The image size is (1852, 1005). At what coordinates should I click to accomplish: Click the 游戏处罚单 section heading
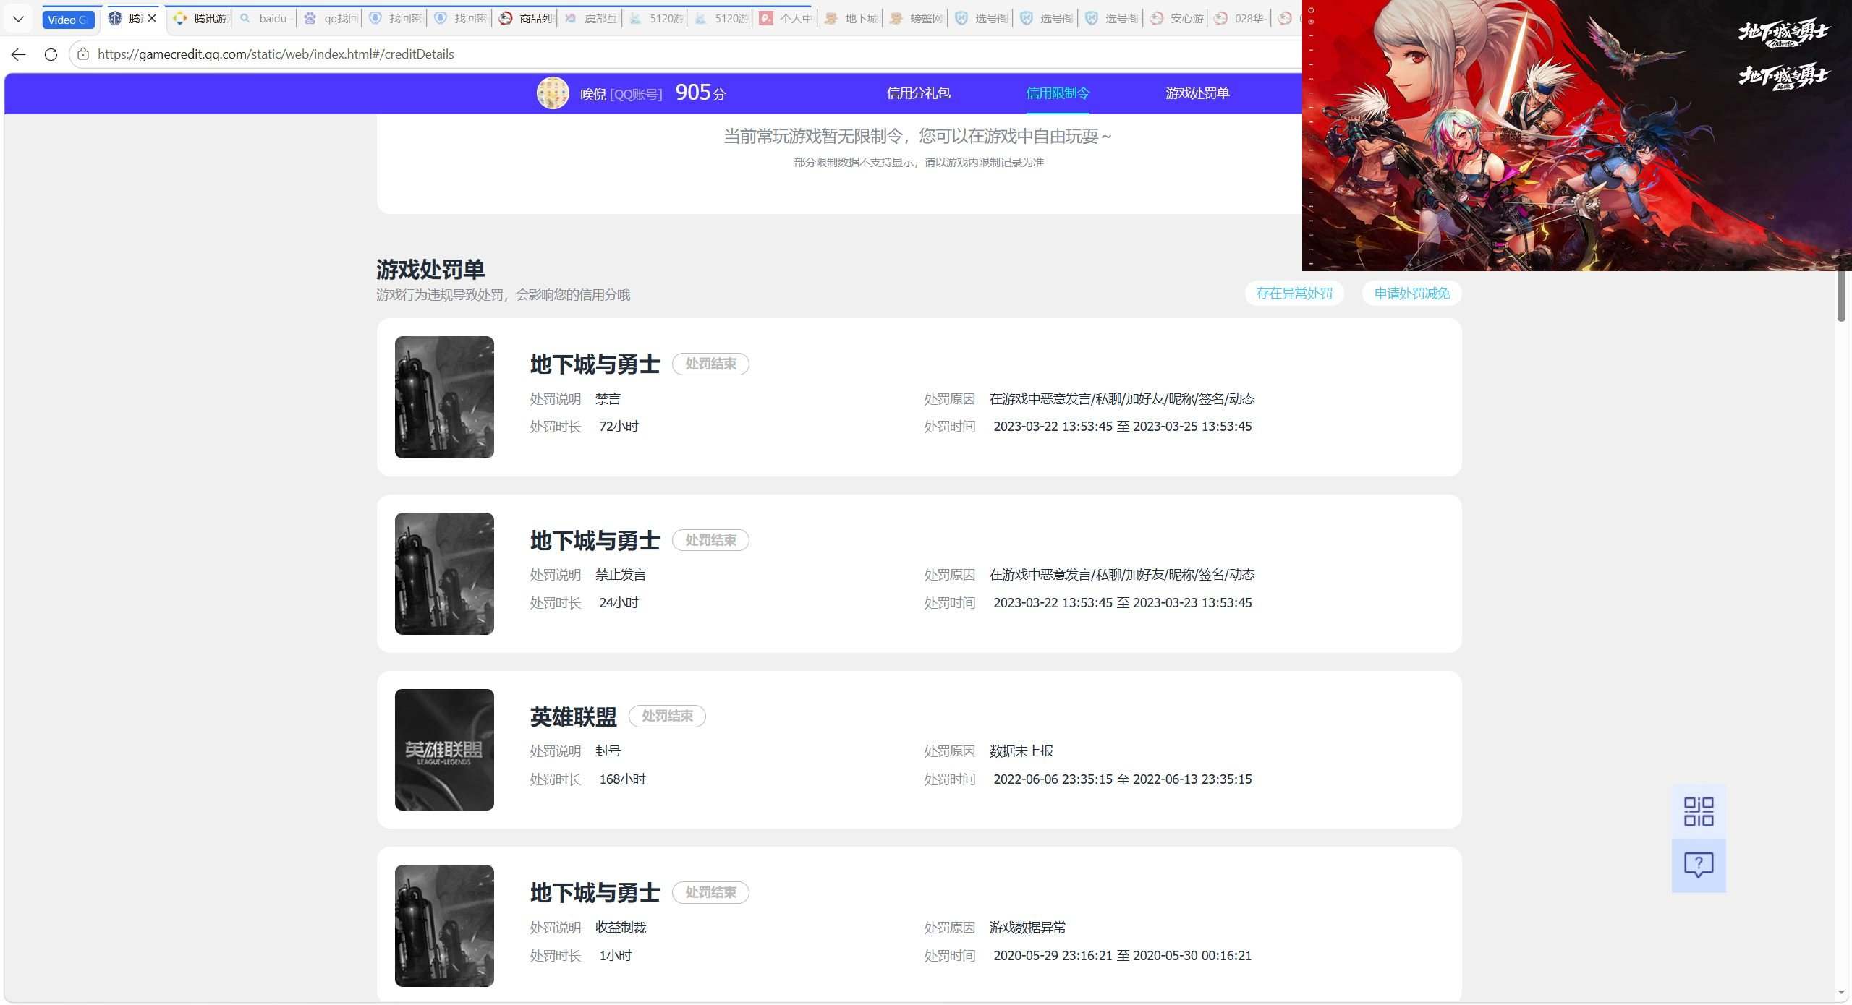[430, 270]
